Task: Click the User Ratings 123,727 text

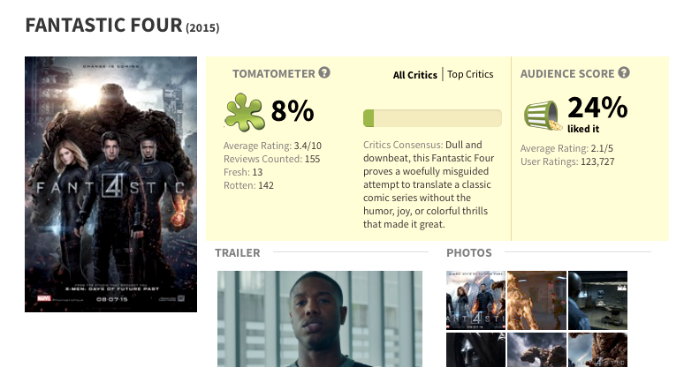Action: pos(567,161)
